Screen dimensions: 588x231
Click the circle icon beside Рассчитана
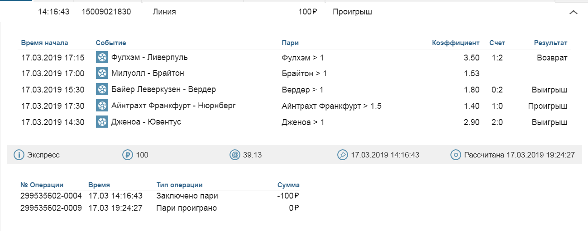[x=455, y=155]
